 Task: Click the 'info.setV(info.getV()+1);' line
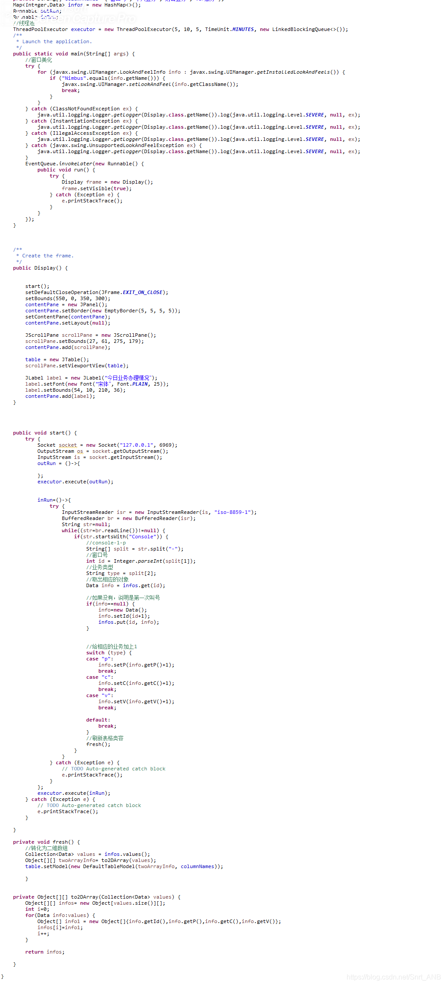pos(136,701)
